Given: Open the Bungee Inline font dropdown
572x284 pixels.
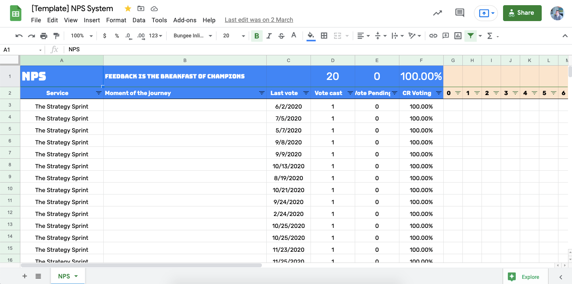Looking at the screenshot, I should coord(193,36).
